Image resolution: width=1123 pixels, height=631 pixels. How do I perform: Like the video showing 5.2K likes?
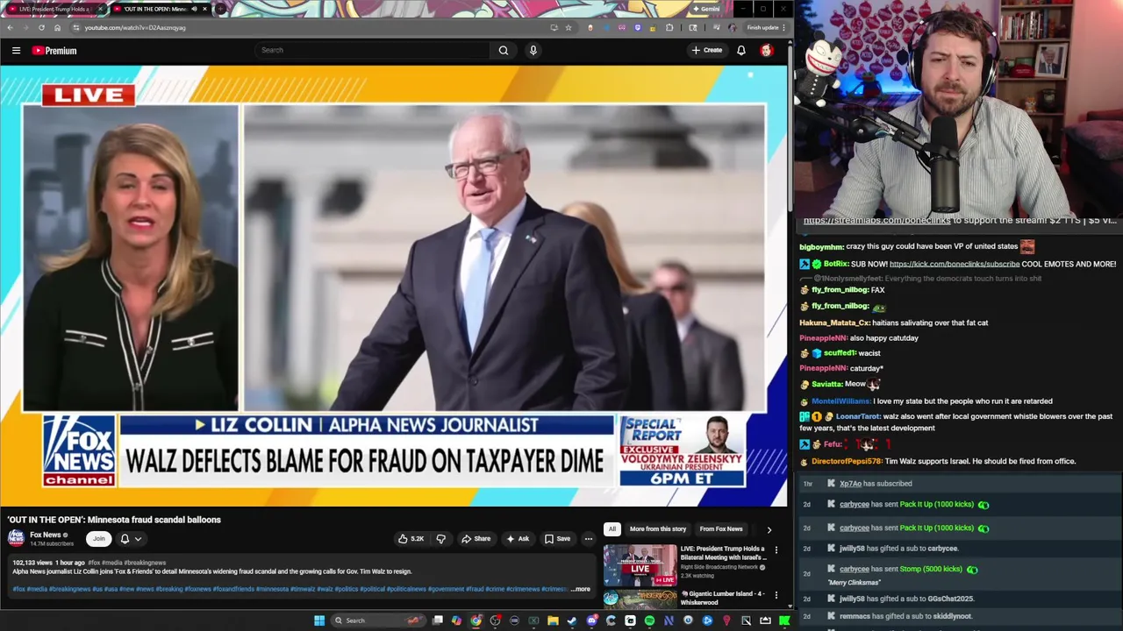click(x=411, y=538)
